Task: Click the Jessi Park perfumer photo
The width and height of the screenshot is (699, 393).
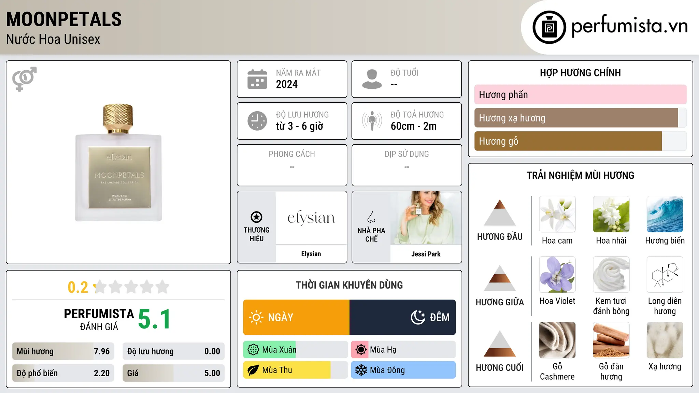Action: 426,218
